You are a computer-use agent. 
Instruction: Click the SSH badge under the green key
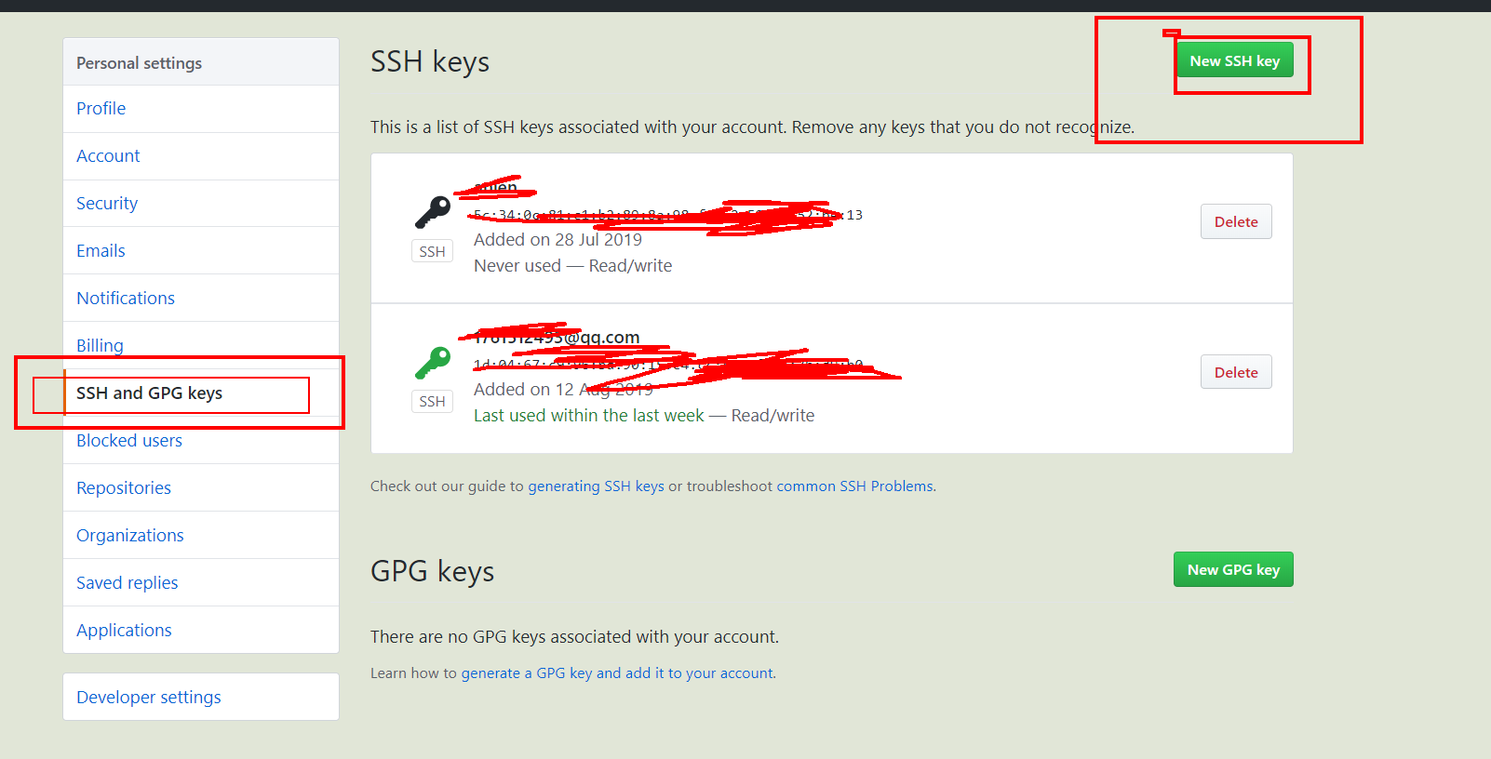point(432,401)
